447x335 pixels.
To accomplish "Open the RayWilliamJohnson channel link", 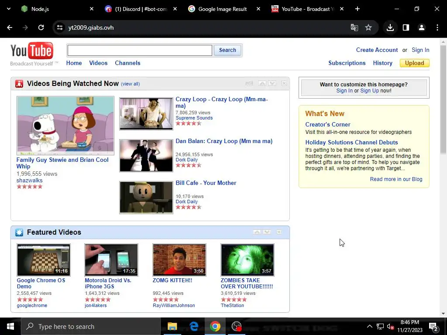I will pyautogui.click(x=174, y=305).
